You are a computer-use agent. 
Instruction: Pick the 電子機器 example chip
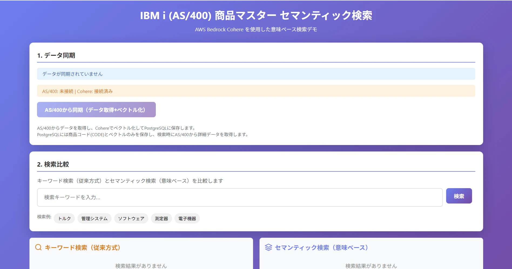click(187, 218)
